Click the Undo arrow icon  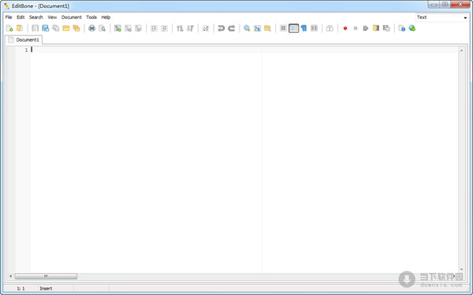221,28
